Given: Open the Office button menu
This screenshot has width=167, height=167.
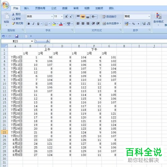Looking at the screenshot, I should [5, 5].
